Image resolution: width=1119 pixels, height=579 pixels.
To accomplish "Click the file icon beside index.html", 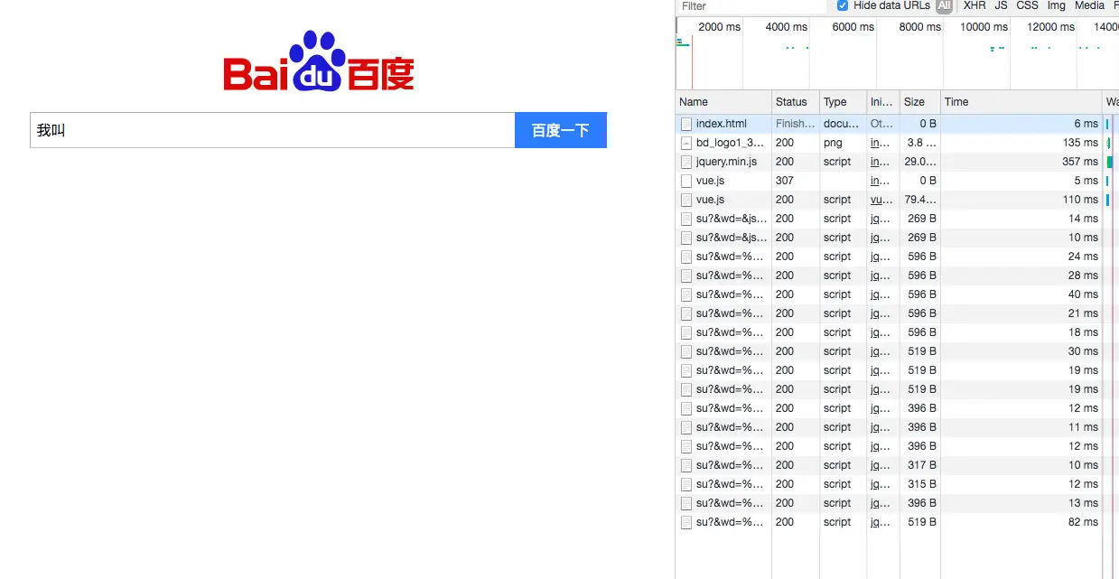I will click(x=686, y=124).
